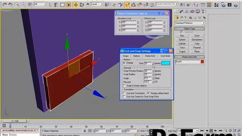Switch to the Motion command panel
This screenshot has width=242, height=136.
192,11
